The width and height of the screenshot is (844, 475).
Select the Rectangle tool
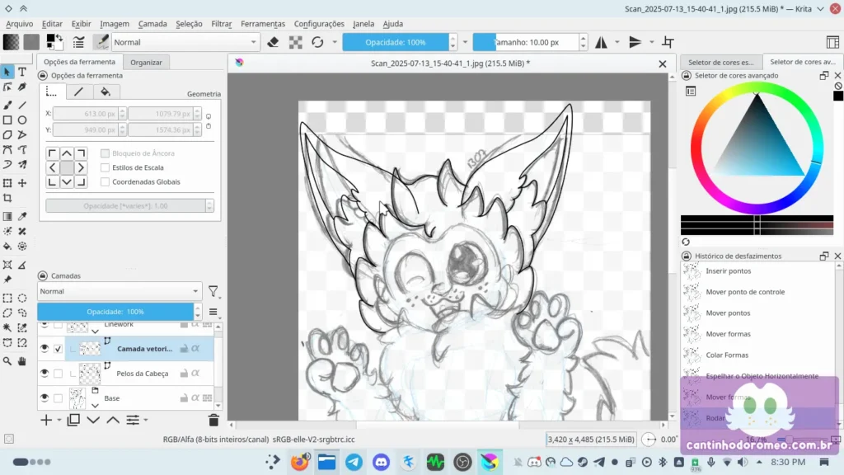click(x=7, y=120)
